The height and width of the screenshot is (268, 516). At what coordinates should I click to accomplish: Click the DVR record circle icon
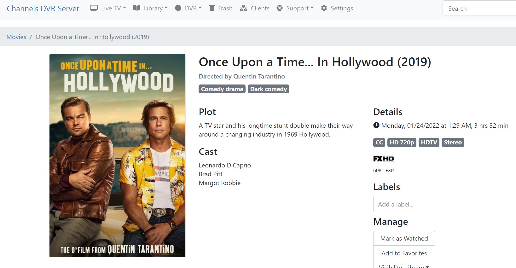pyautogui.click(x=178, y=8)
